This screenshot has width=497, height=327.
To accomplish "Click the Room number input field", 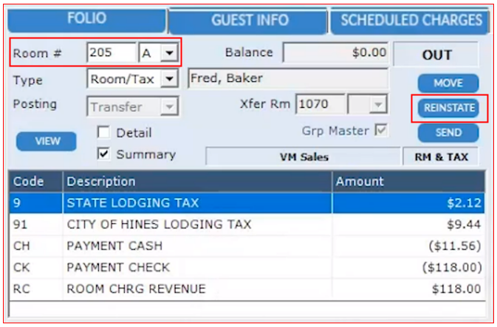I will [111, 53].
